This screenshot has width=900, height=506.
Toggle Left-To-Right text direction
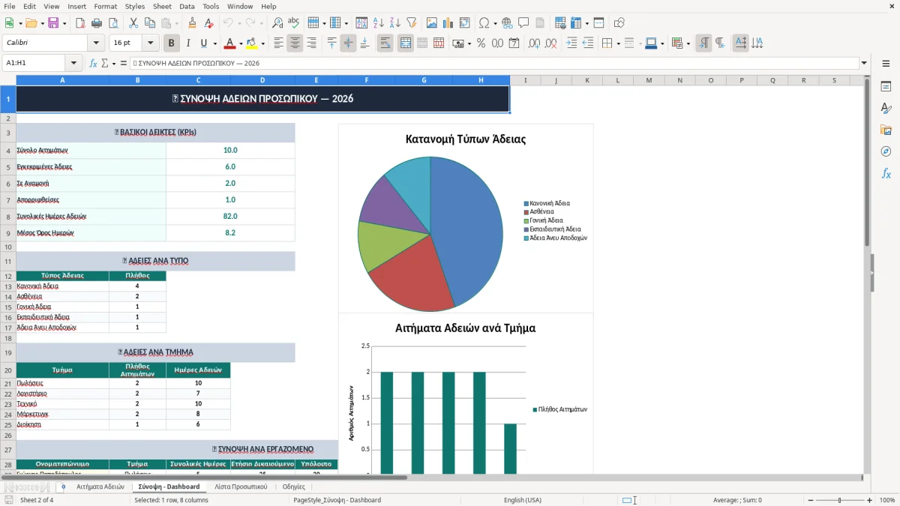click(703, 43)
